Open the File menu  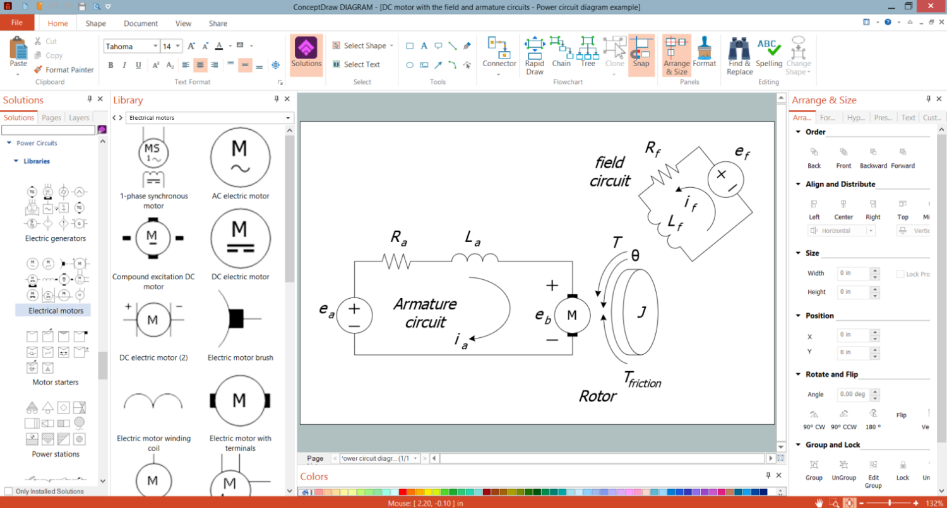tap(17, 23)
